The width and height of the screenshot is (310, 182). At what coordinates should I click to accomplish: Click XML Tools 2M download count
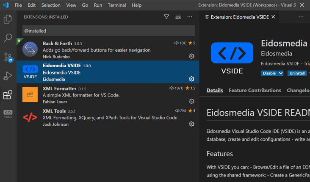pos(180,110)
